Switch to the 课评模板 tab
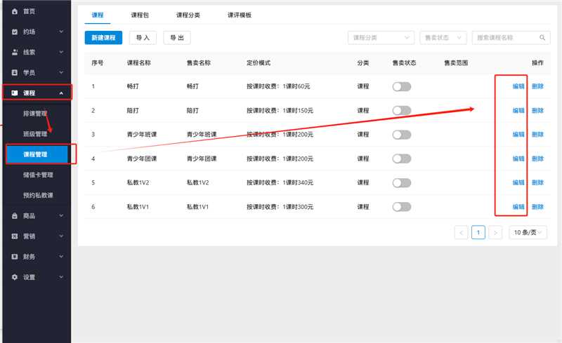Image resolution: width=562 pixels, height=343 pixels. click(x=240, y=15)
